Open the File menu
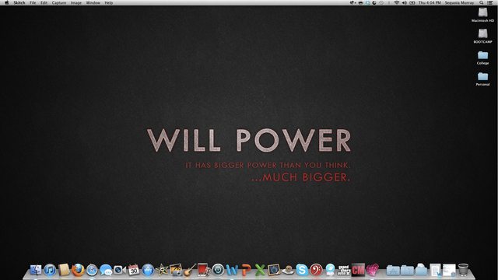Viewport: 498px width, 280px height. 33,2
